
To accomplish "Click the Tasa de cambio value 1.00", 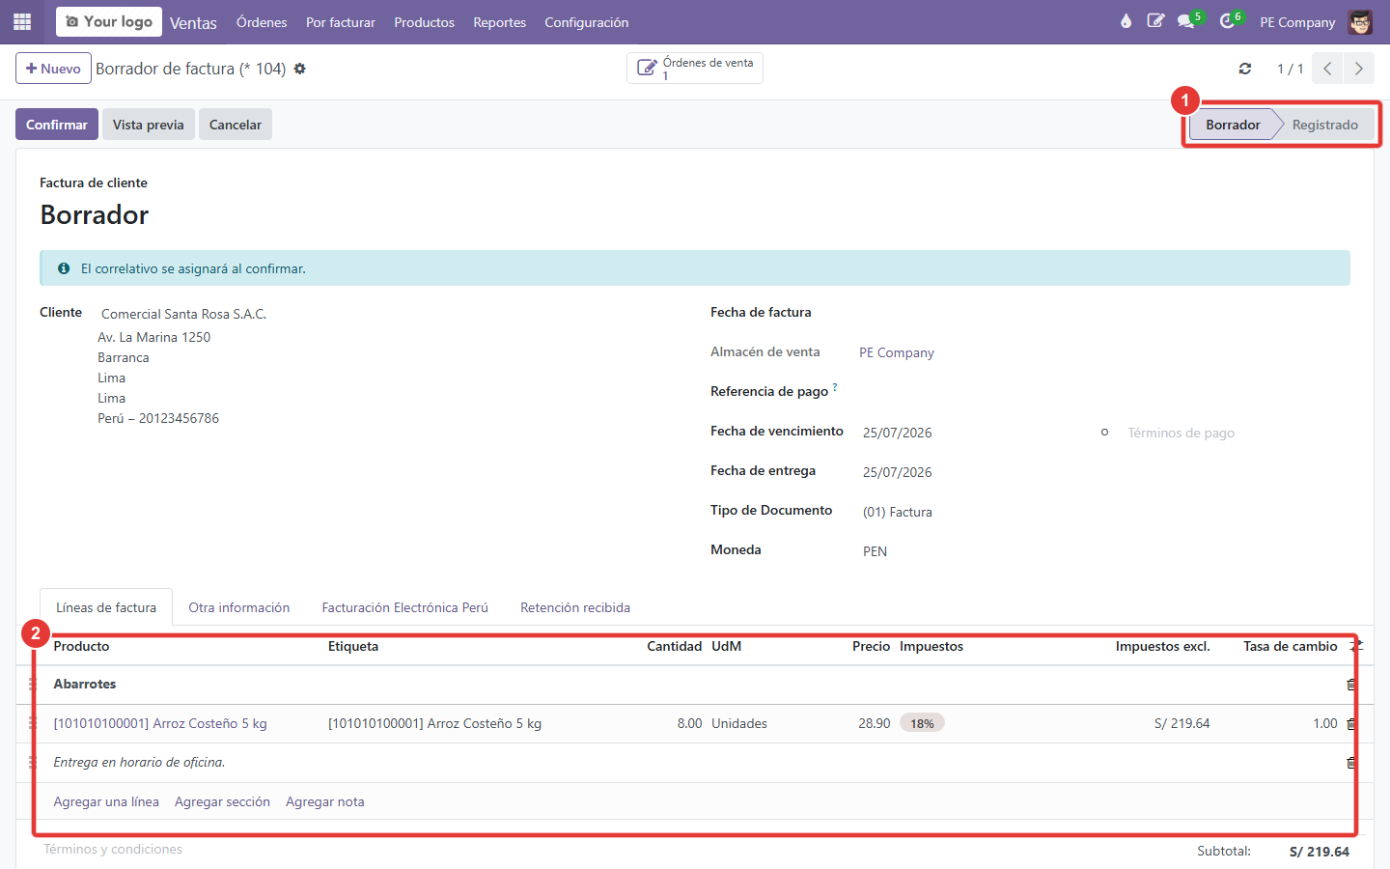I will point(1324,723).
